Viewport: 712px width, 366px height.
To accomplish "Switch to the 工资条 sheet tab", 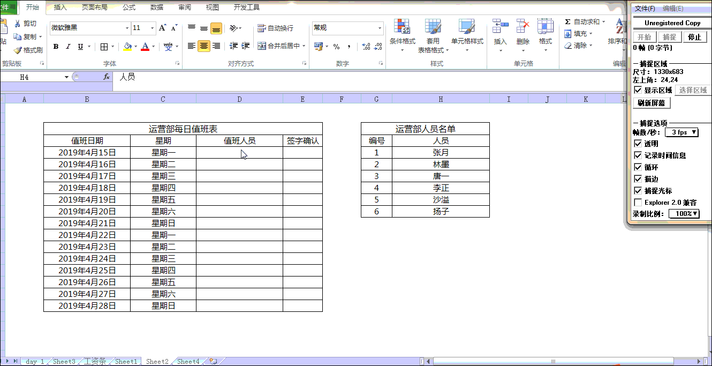I will 94,362.
